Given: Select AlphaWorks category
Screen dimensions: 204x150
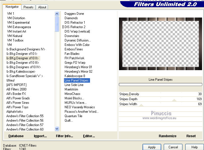Looking at the screenshot, I should pos(15,112).
